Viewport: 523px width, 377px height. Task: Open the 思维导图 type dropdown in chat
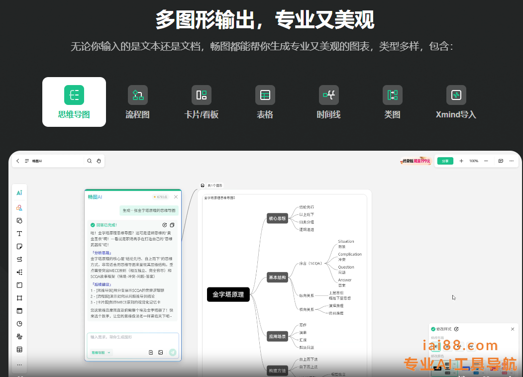[101, 352]
